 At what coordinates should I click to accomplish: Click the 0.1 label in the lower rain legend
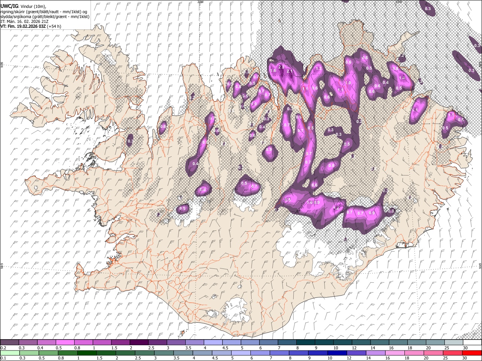[3, 358]
